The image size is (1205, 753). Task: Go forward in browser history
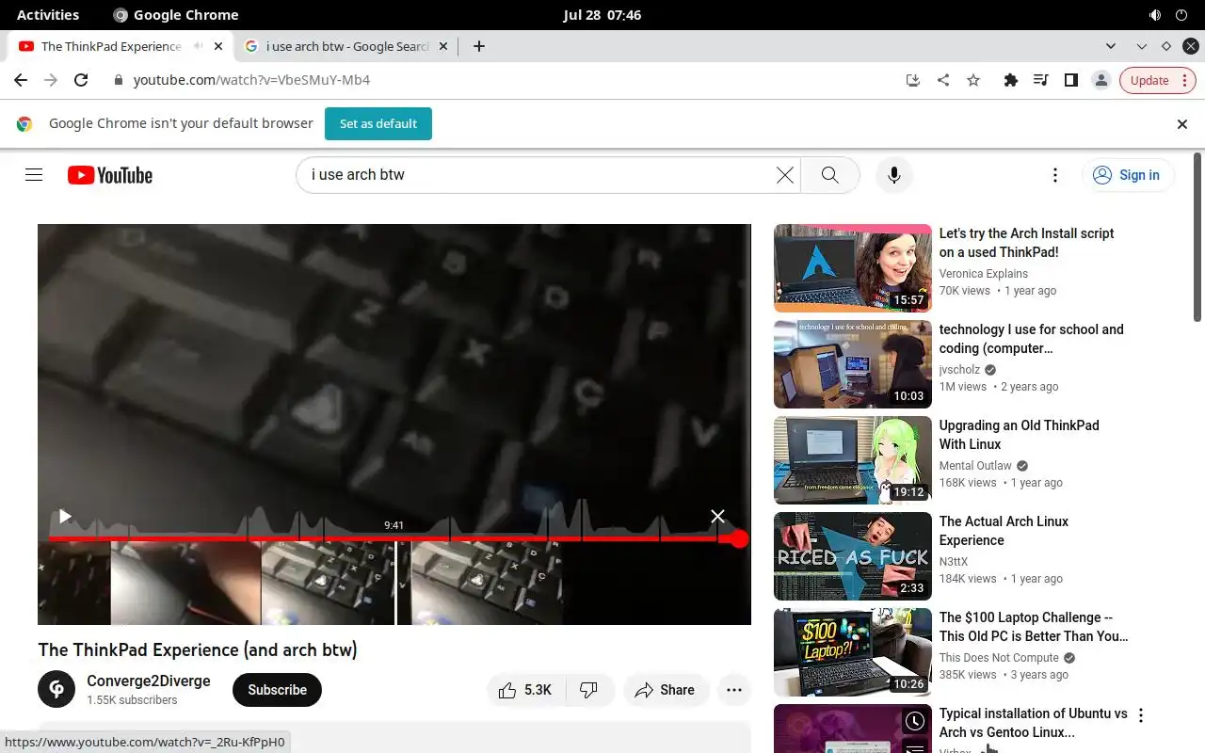(51, 80)
